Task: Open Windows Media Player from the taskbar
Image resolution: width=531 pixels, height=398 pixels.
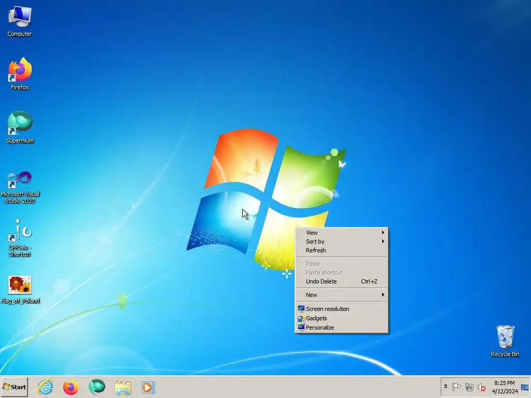Action: [148, 387]
